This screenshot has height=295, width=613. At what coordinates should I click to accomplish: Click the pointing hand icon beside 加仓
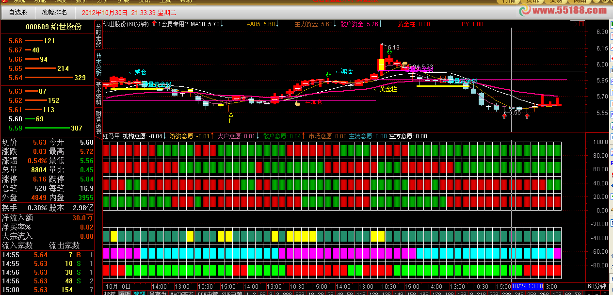[298, 102]
